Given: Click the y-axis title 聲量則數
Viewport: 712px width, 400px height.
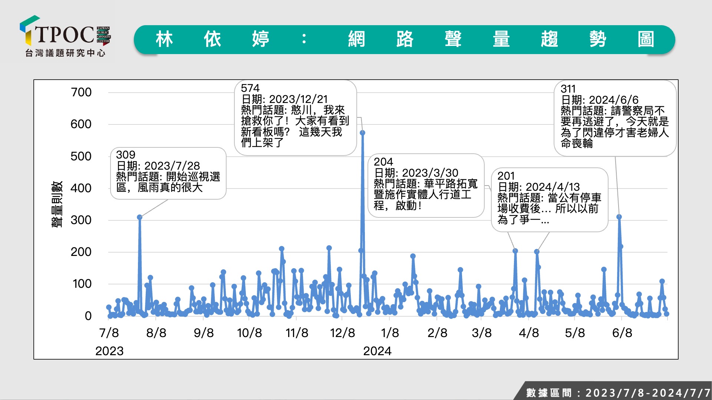Looking at the screenshot, I should click(57, 204).
